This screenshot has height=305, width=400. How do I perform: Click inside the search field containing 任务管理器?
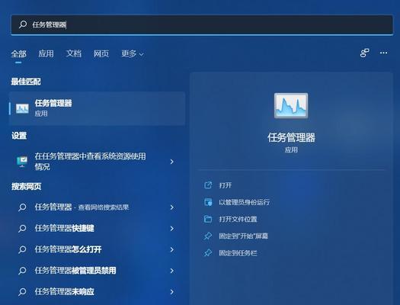(202, 24)
